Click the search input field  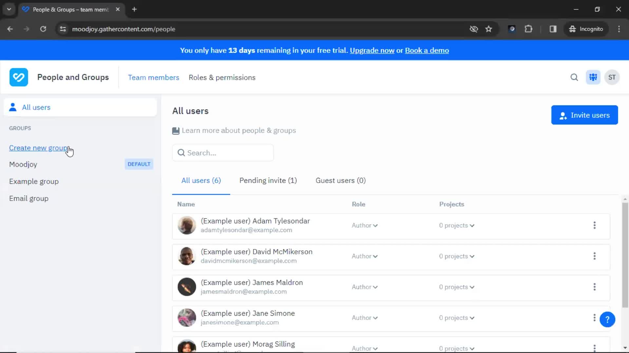pos(222,153)
